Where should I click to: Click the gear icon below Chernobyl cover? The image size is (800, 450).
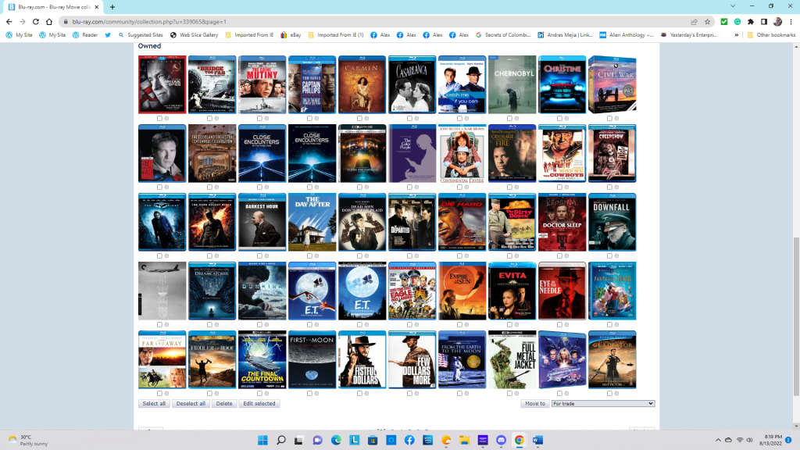pos(516,119)
